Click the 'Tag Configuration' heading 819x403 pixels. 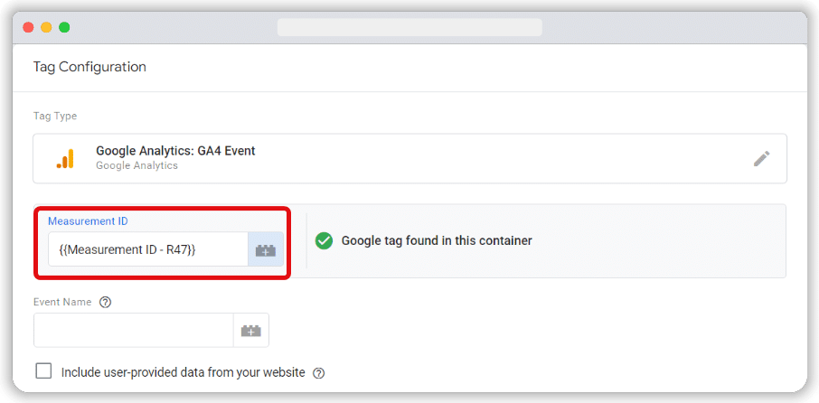pos(89,67)
